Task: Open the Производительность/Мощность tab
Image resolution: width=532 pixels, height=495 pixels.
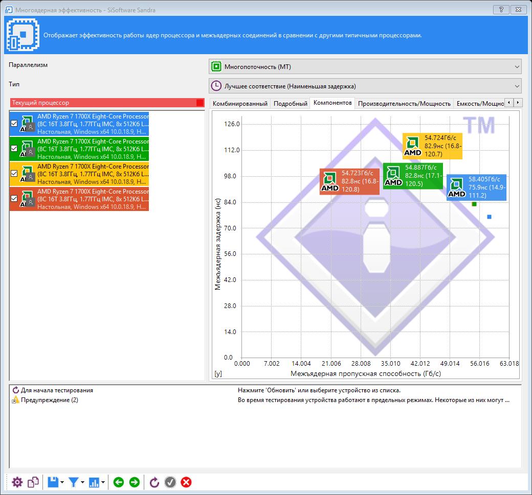Action: 404,104
